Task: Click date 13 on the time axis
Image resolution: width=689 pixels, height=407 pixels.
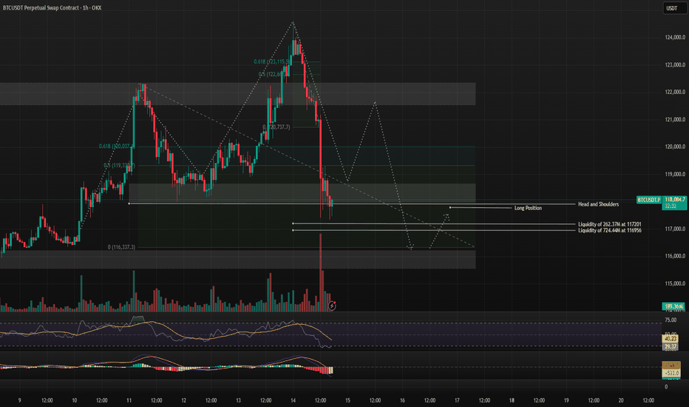Action: (x=238, y=400)
